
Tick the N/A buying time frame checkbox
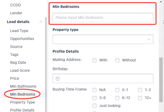click(94, 90)
